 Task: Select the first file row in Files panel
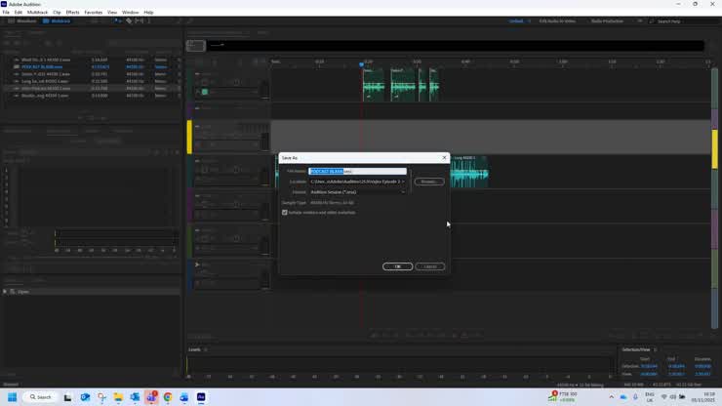pos(92,60)
